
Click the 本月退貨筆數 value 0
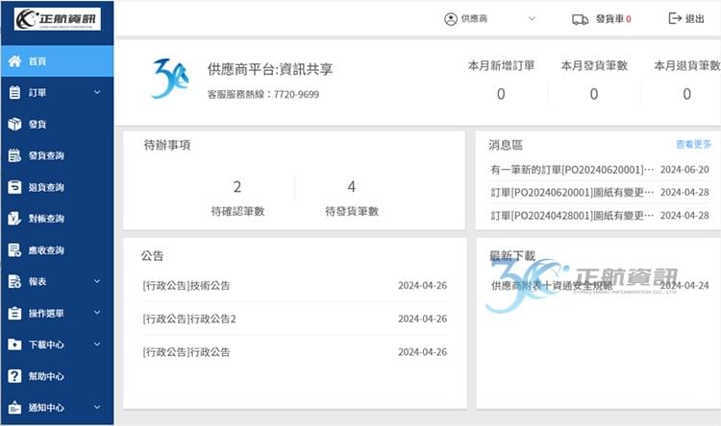pos(687,94)
